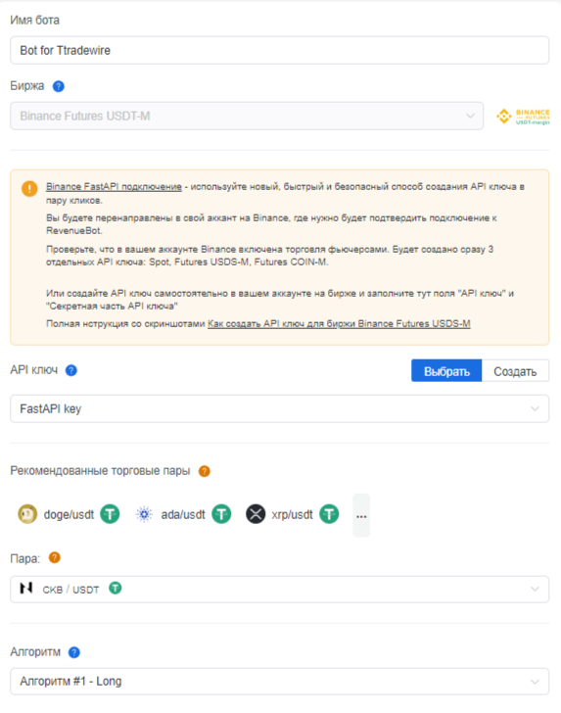This screenshot has width=561, height=713.
Task: Open the Binance Futures USDT-M exchange dropdown
Action: tap(247, 116)
